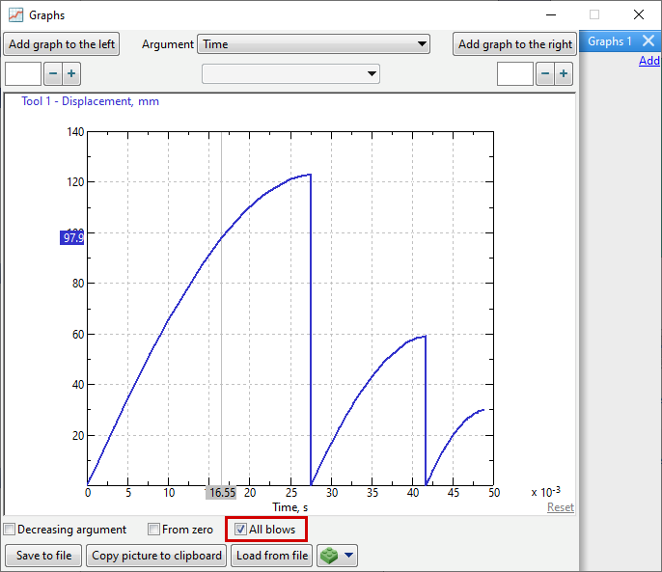Click the right minus stepper button
This screenshot has height=572, width=662.
[544, 74]
